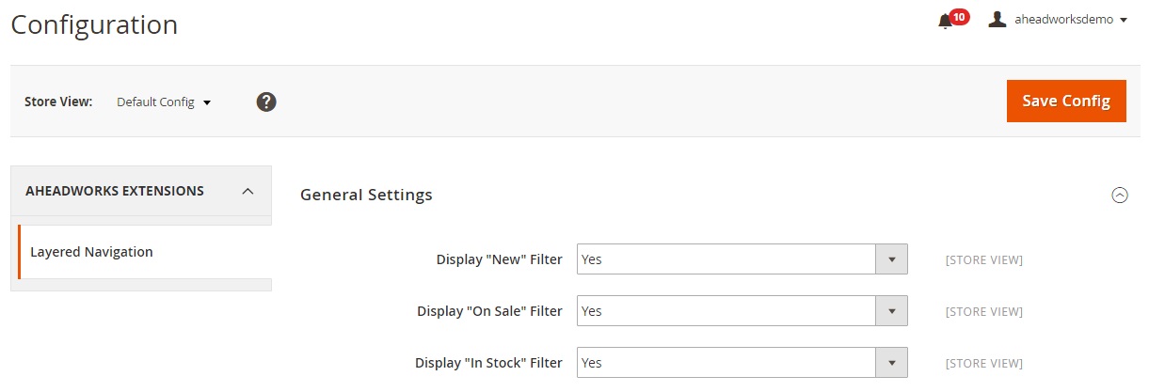
Task: Click the red notification count badge
Action: 959,16
